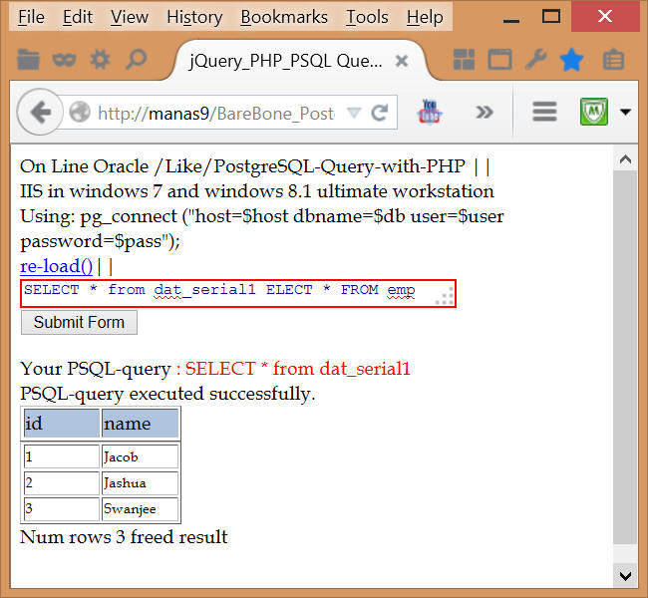This screenshot has width=648, height=598.
Task: Open the gear settings icon
Action: [x=100, y=60]
